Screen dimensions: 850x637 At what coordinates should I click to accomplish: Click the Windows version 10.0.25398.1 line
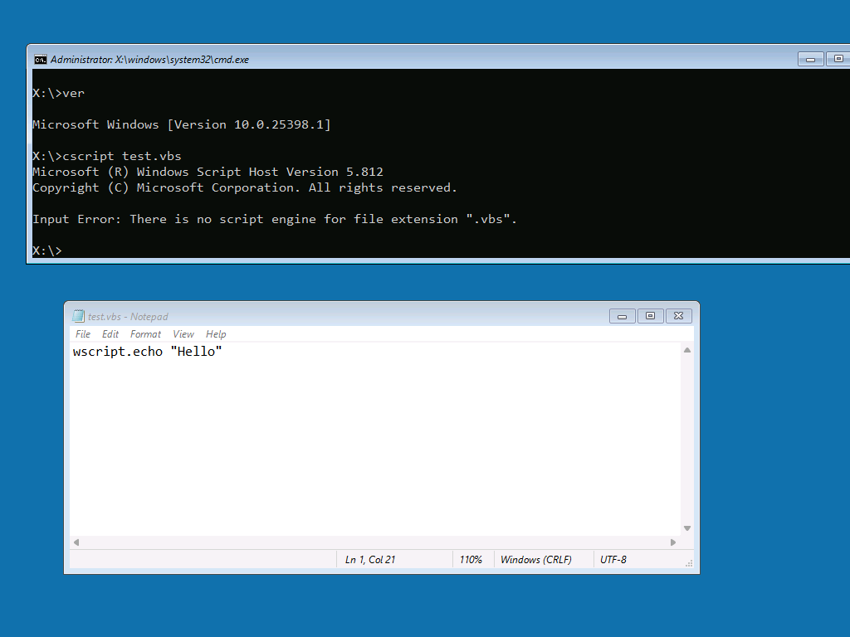click(182, 124)
